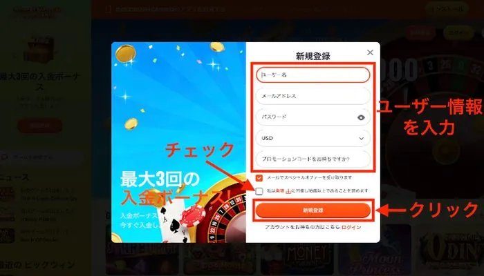The height and width of the screenshot is (276, 484).
Task: Click the メールアドレス email field
Action: point(313,96)
